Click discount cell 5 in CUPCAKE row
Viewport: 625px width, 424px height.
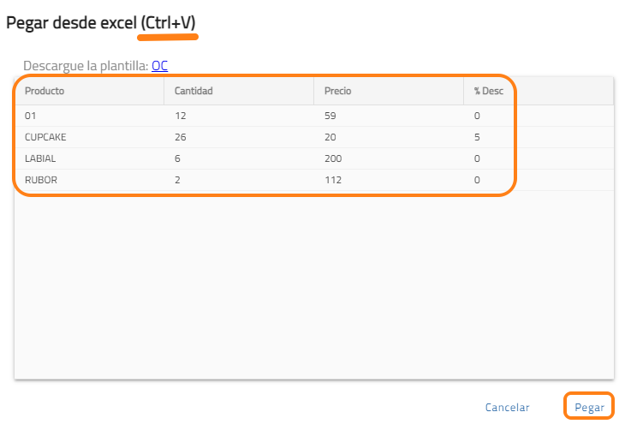click(x=477, y=137)
